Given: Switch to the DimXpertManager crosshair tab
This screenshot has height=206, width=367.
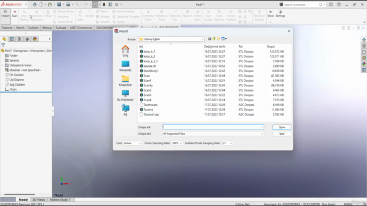Looking at the screenshot, I should pyautogui.click(x=27, y=39).
